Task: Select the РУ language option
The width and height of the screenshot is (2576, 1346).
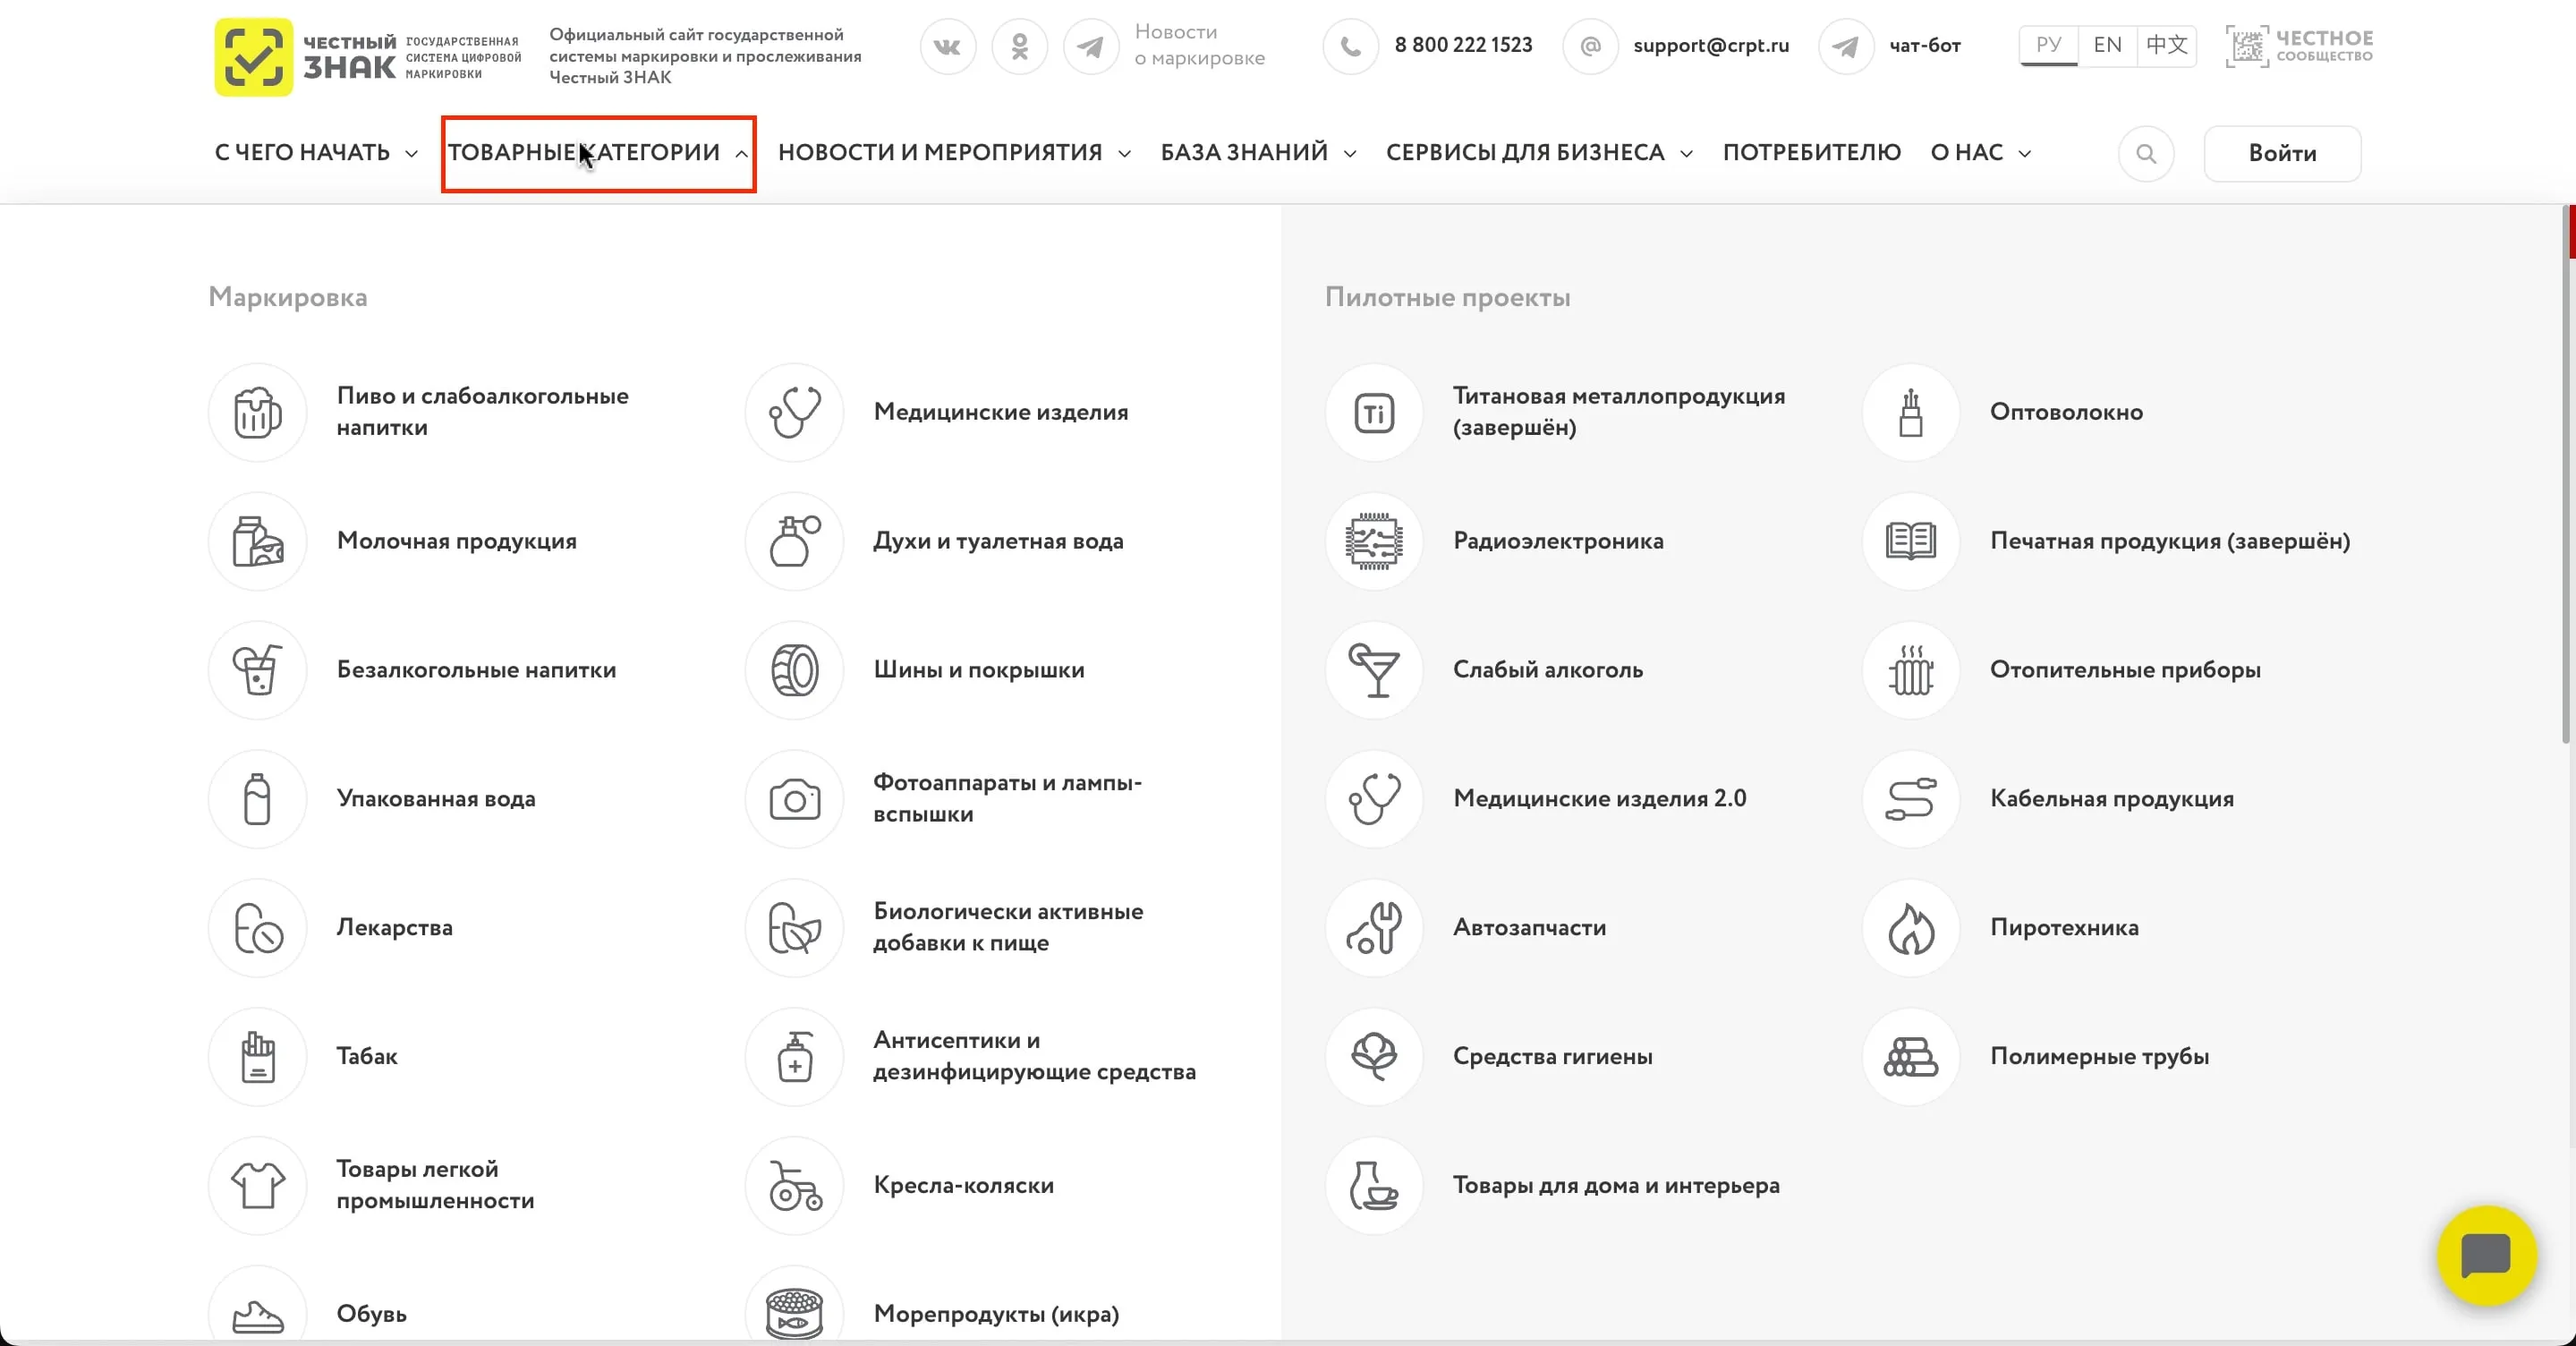Action: click(2048, 45)
